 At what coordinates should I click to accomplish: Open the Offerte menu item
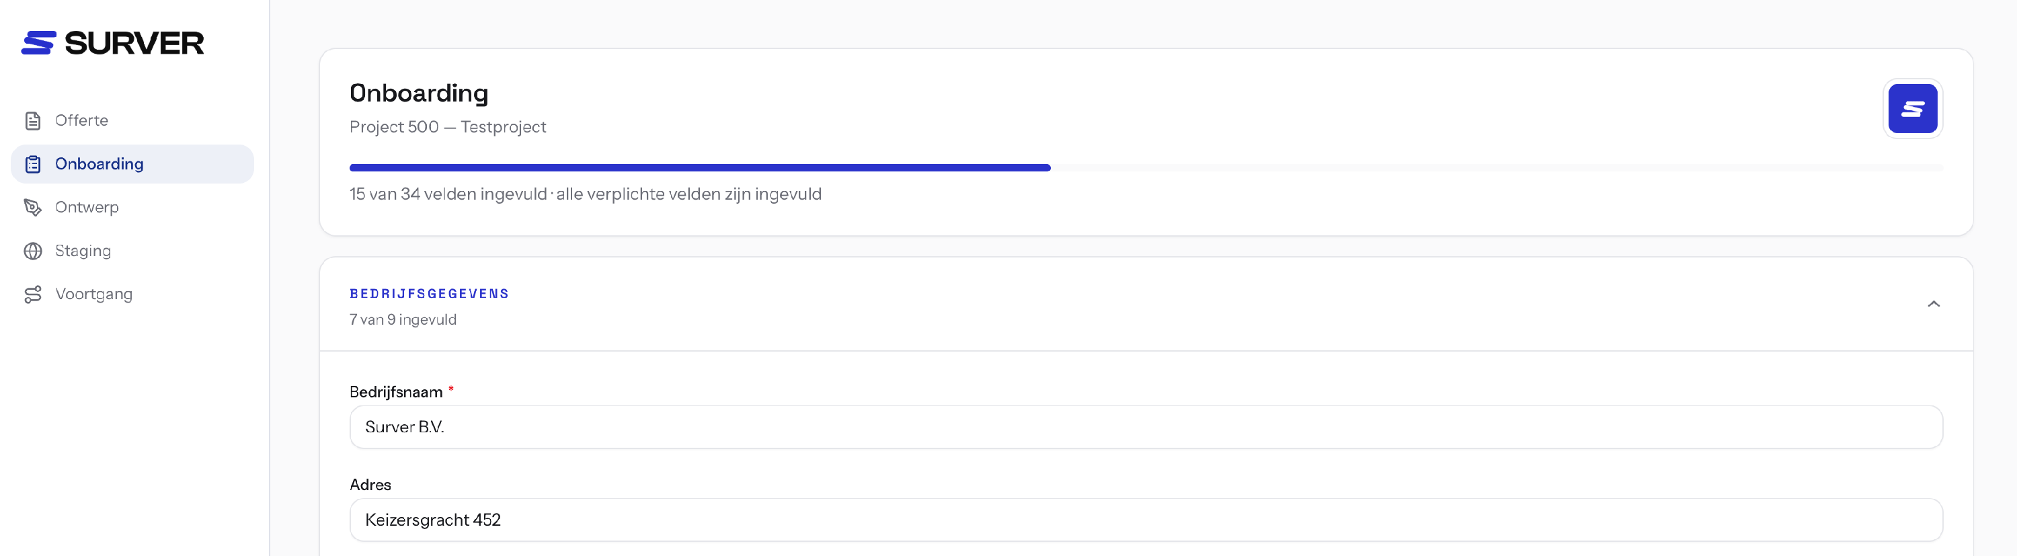132,120
